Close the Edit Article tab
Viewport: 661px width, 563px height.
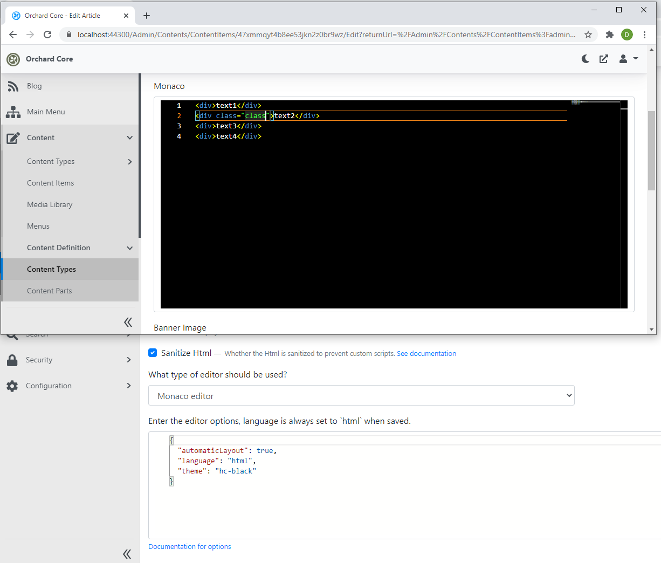pyautogui.click(x=126, y=16)
